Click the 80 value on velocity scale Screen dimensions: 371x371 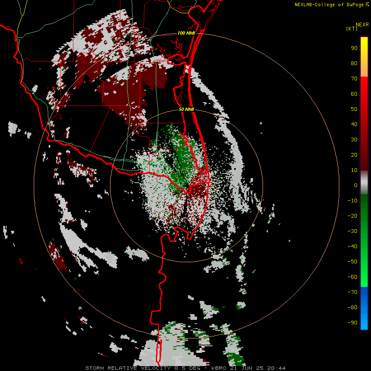click(x=354, y=63)
